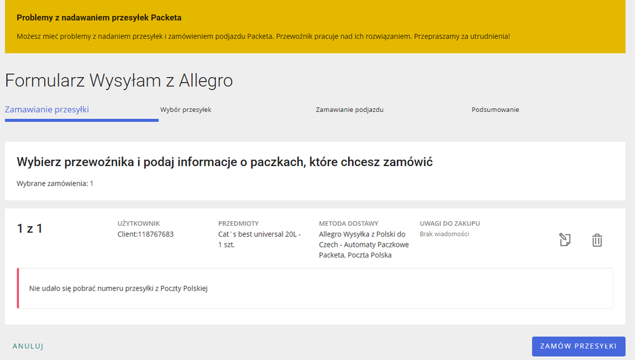Click the Client:118767683 user text
The width and height of the screenshot is (635, 360).
146,234
